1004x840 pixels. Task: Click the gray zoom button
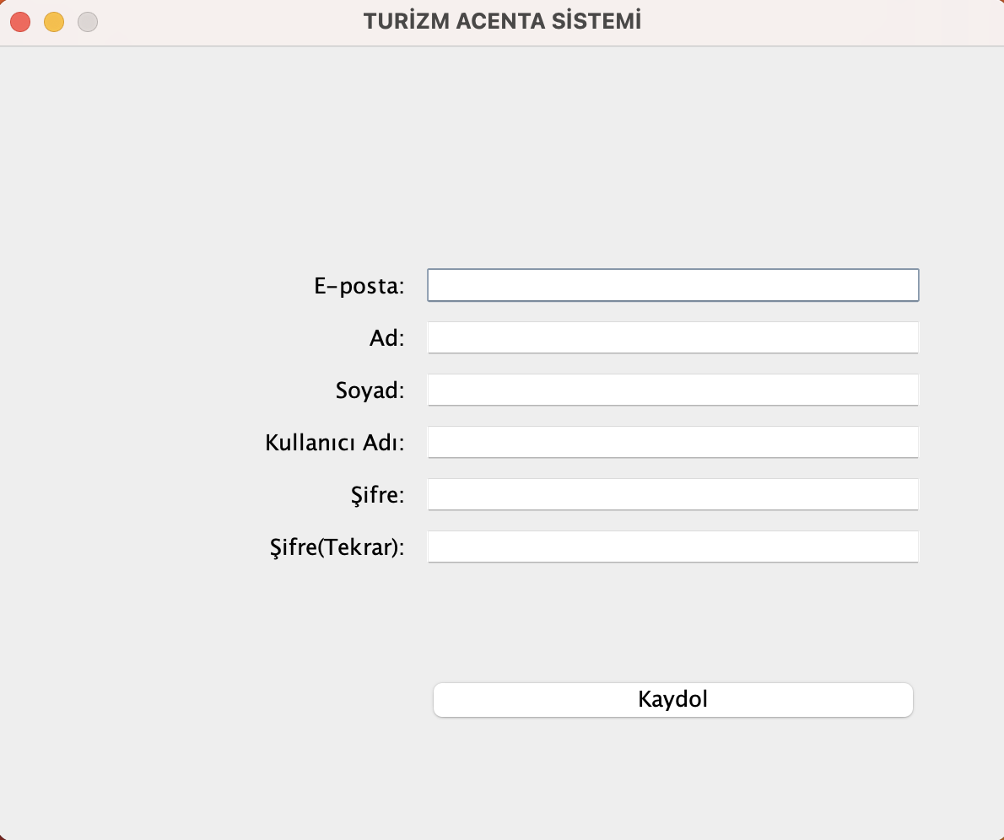[x=87, y=21]
